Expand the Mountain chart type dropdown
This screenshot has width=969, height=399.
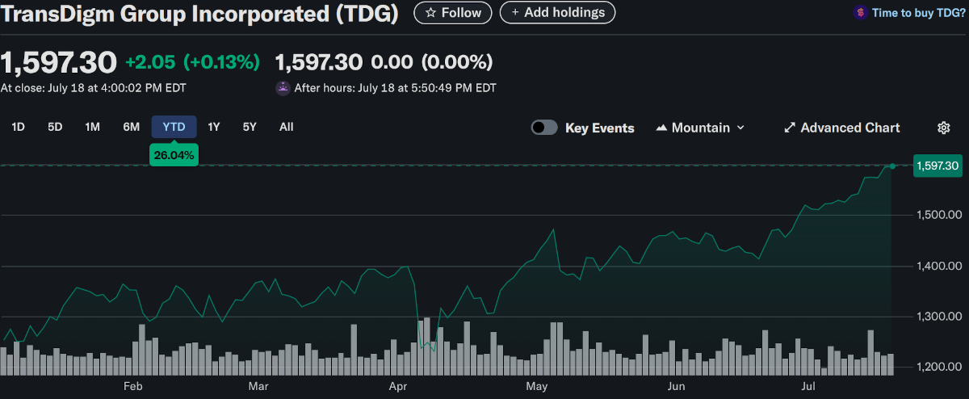click(700, 128)
